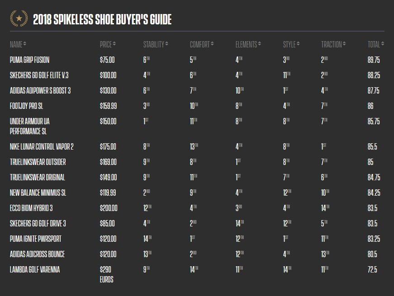Viewport: 394px width, 296px height.
Task: Open TrueLinkswear Outsider entry
Action: coord(38,162)
